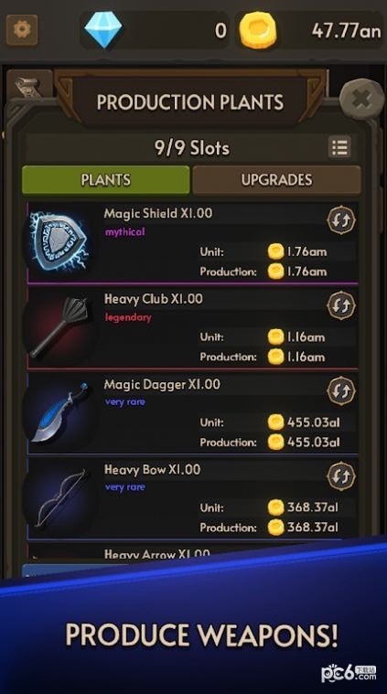Select the Heavy Club weapon image
Screen dimensions: 387x694
coord(59,326)
